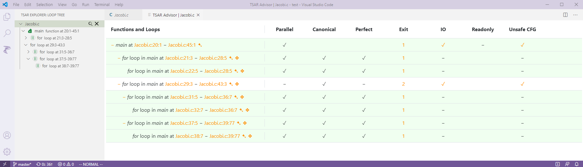This screenshot has height=167, width=583.
Task: Click the Parallel column header
Action: click(285, 30)
